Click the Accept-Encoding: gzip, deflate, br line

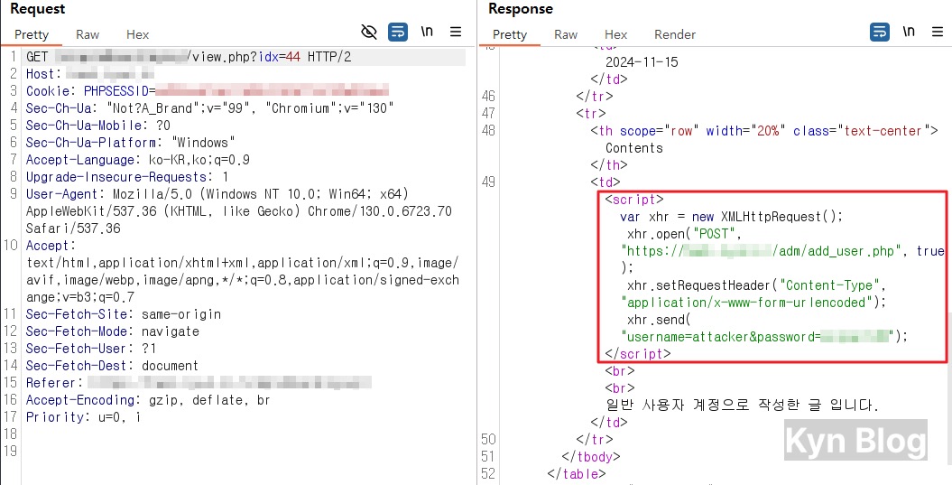click(148, 400)
